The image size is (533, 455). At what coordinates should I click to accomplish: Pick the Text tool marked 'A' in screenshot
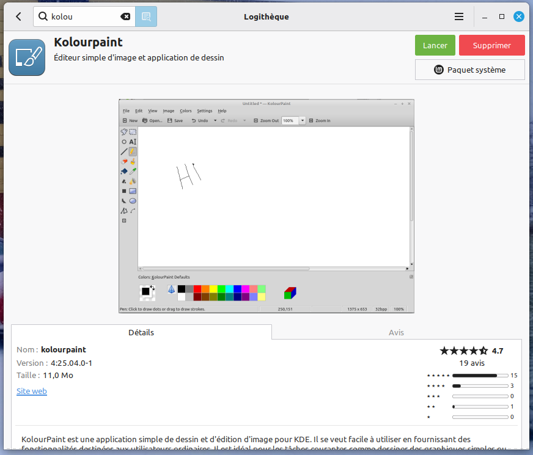pos(133,142)
